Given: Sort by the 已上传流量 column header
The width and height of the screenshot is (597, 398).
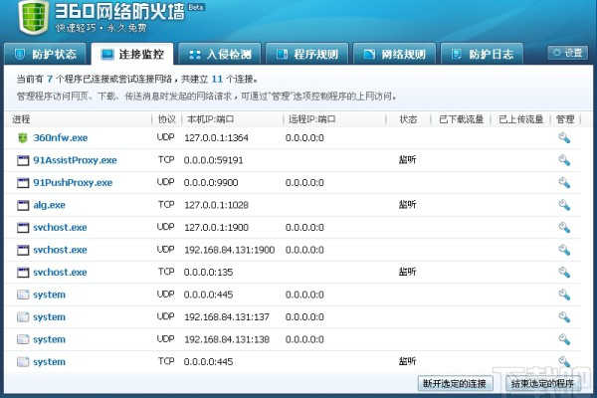Looking at the screenshot, I should pos(520,119).
